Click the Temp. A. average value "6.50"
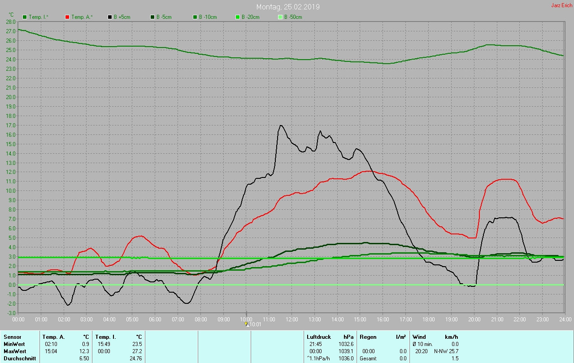This screenshot has width=574, height=363. pos(84,359)
